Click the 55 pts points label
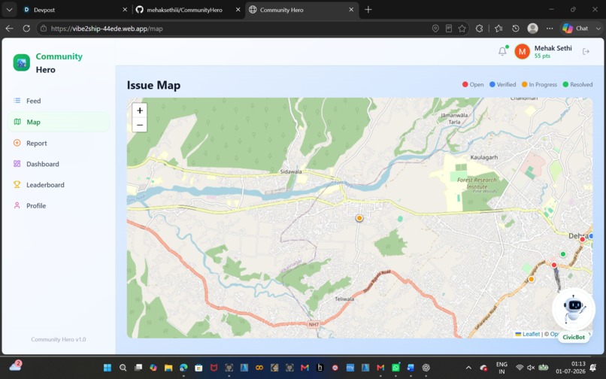The width and height of the screenshot is (606, 379). point(542,56)
